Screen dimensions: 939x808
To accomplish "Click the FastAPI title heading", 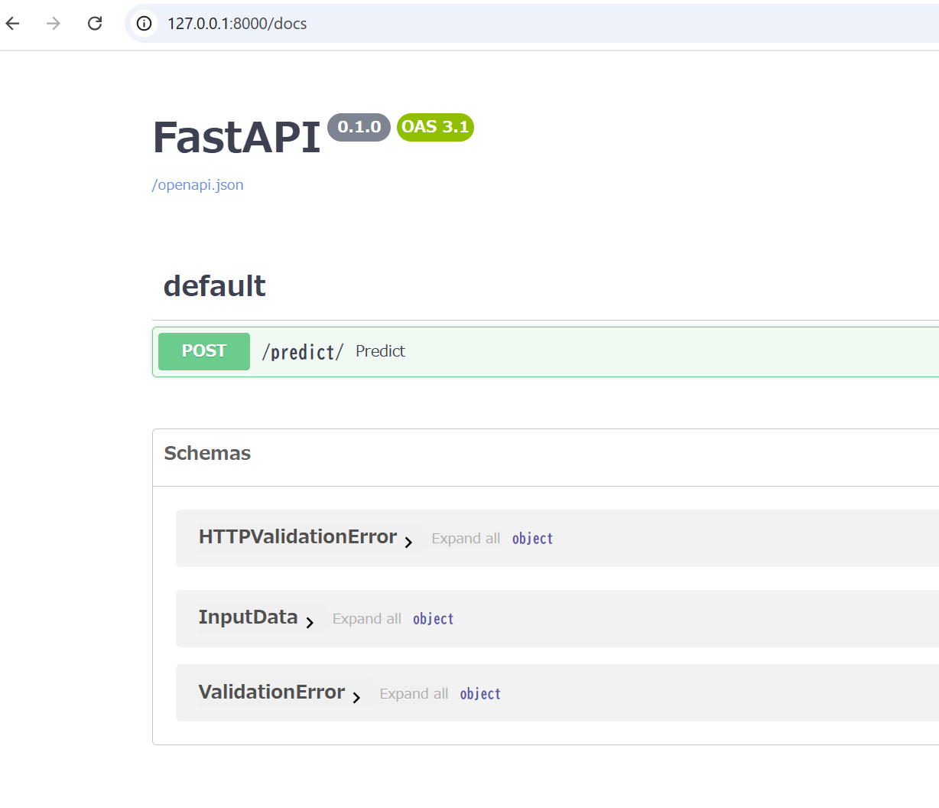I will tap(236, 138).
